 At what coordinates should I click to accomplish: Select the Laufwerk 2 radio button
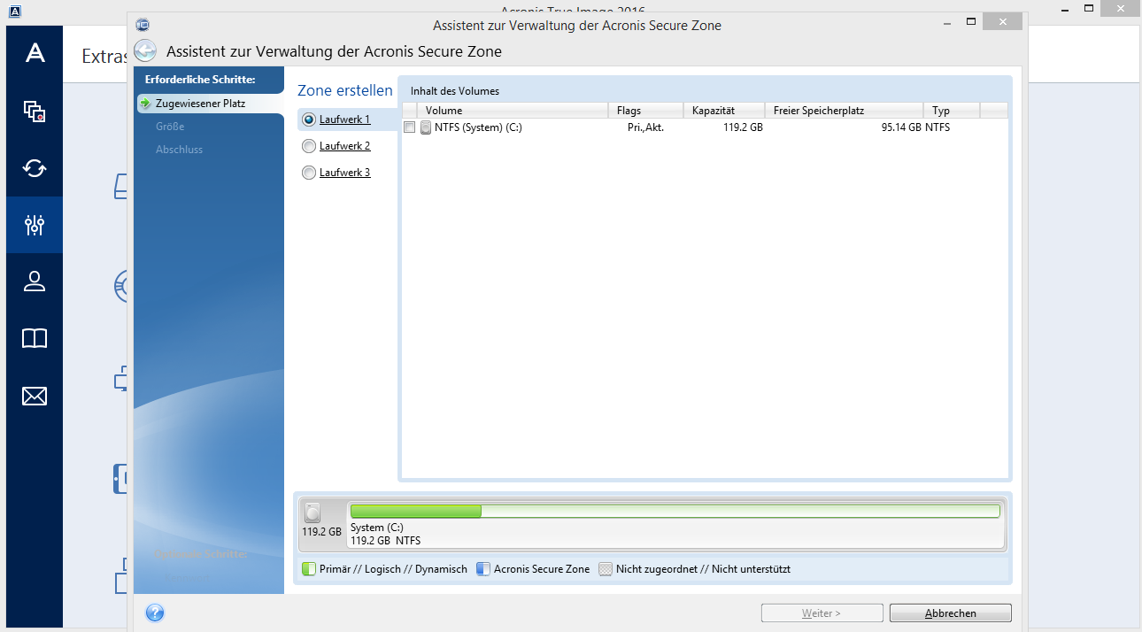click(309, 146)
